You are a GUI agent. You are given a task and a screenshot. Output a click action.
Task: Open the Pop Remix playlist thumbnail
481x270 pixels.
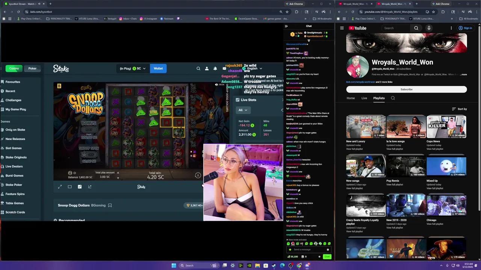click(x=406, y=166)
